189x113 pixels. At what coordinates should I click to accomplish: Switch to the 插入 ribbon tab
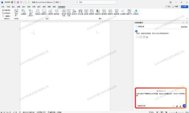click(x=13, y=7)
